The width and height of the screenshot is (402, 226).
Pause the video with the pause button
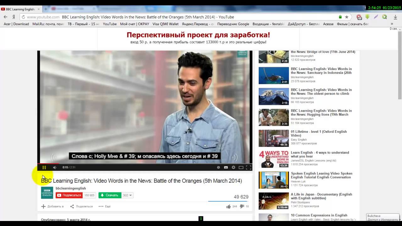(x=44, y=167)
